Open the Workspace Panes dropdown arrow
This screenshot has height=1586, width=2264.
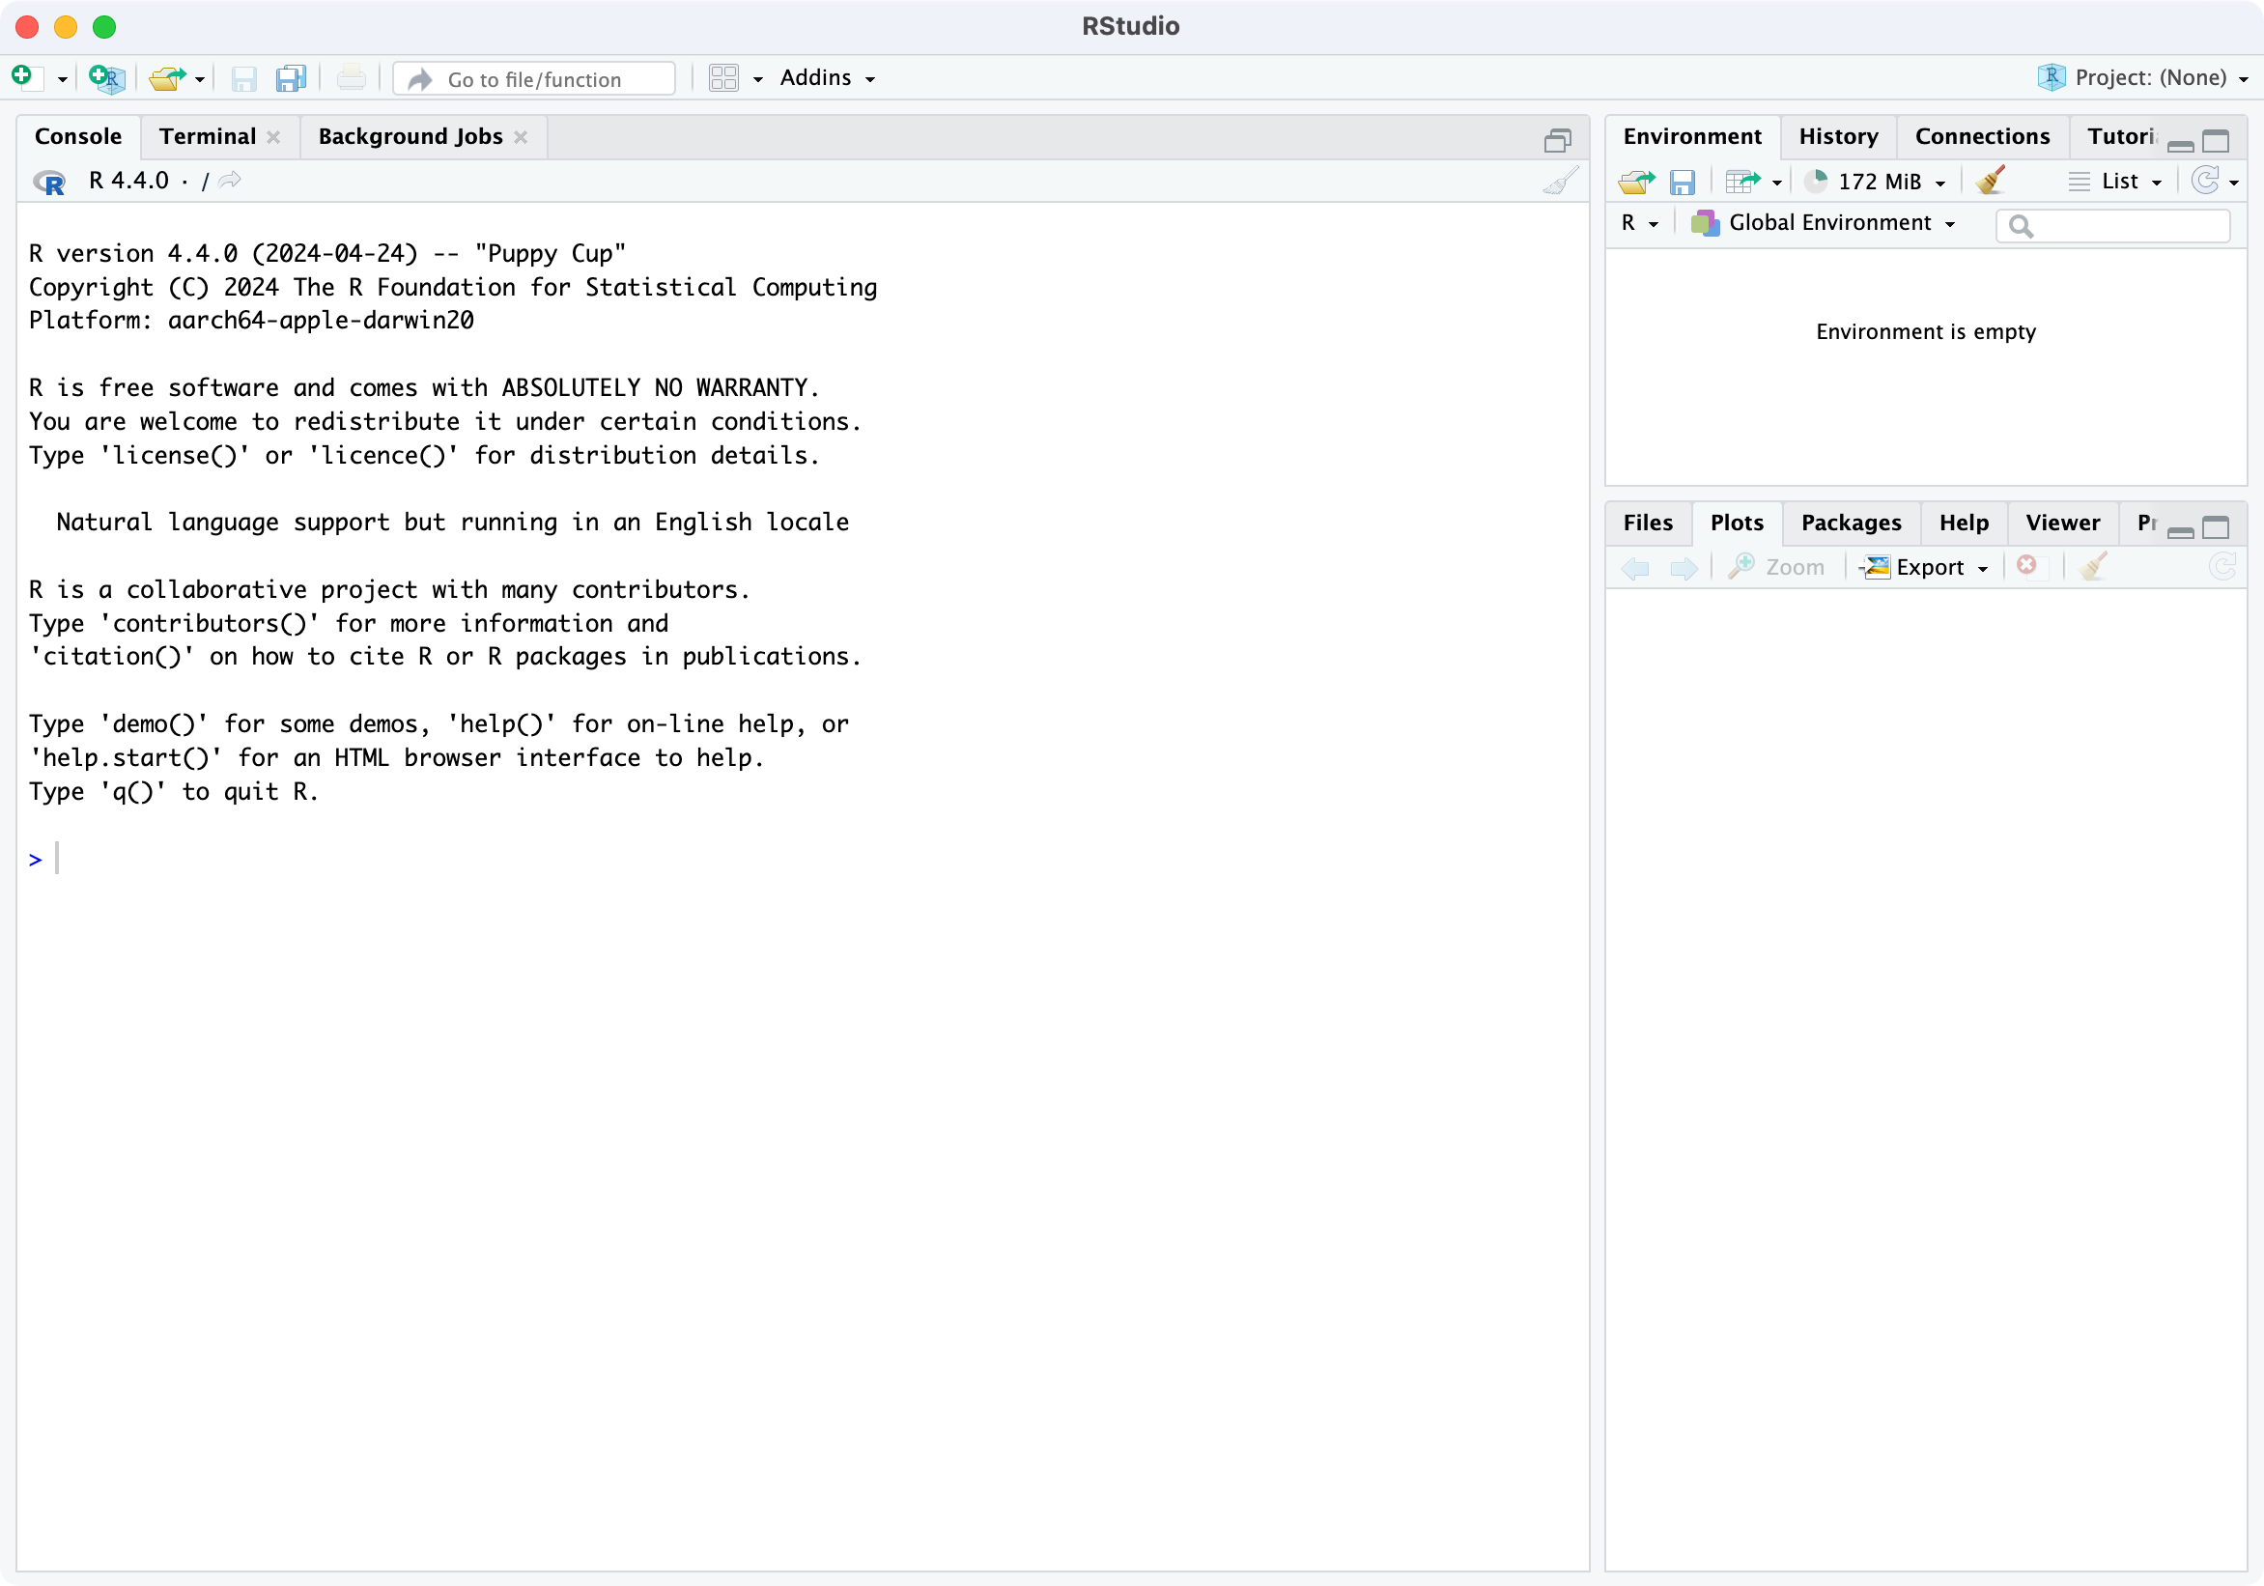[757, 79]
